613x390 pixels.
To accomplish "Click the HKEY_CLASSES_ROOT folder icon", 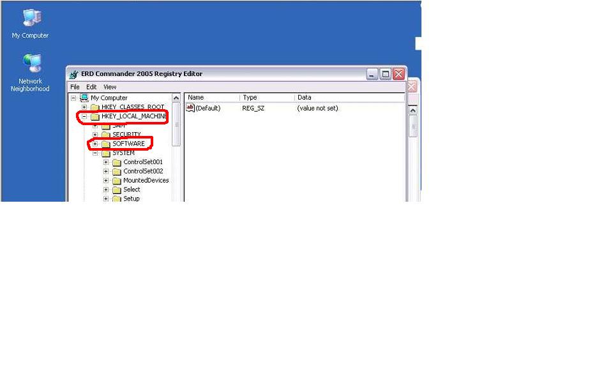I will coord(95,107).
